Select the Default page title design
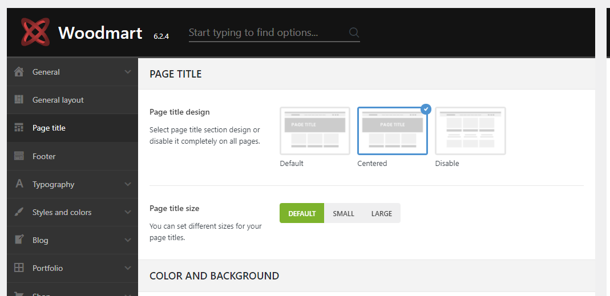Screen dimensions: 610x296 (x=315, y=131)
